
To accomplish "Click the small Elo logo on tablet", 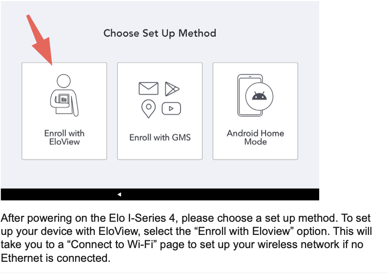I will [x=63, y=99].
